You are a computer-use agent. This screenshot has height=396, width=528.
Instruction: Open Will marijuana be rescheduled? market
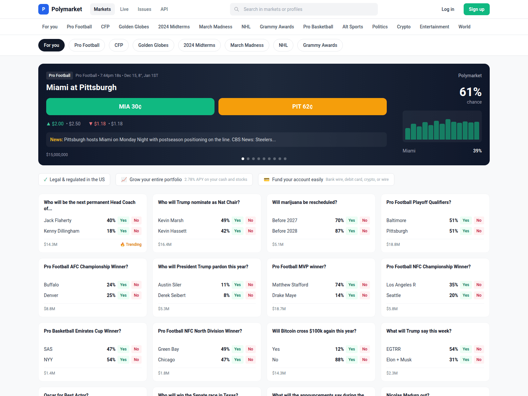[x=305, y=202]
